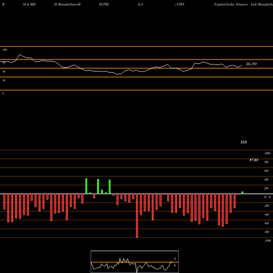This screenshot has height=273, width=273.
Task: Click the SI(TM) header text
Action: click(104, 4)
